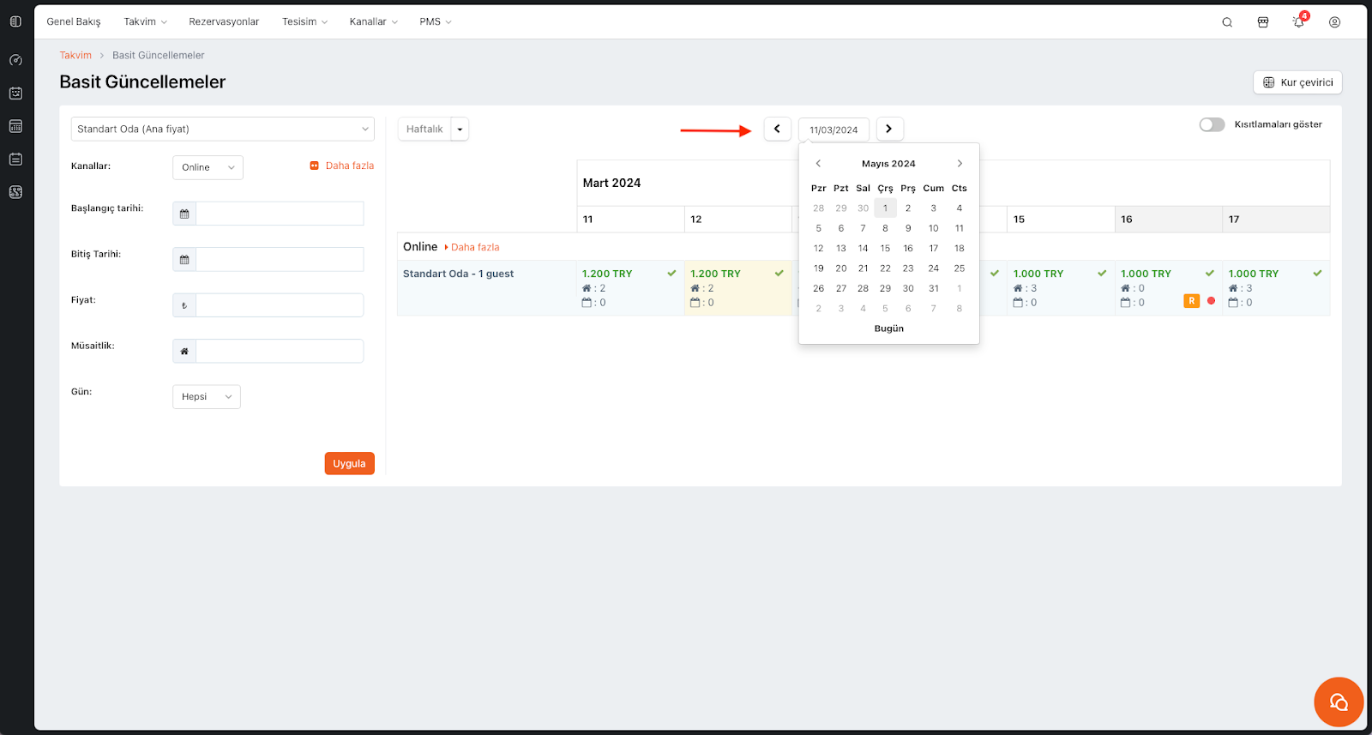The width and height of the screenshot is (1372, 735).
Task: Open the notifications bell icon
Action: coord(1298,22)
